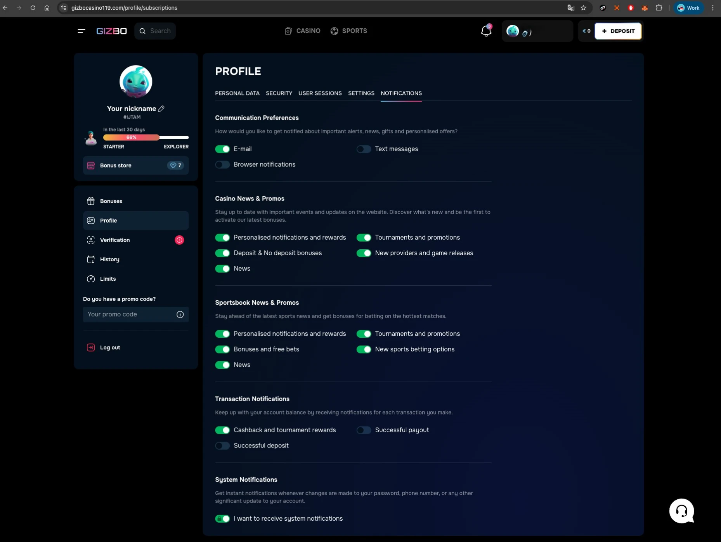Click the VIP level character icon
The height and width of the screenshot is (542, 721).
pyautogui.click(x=91, y=138)
